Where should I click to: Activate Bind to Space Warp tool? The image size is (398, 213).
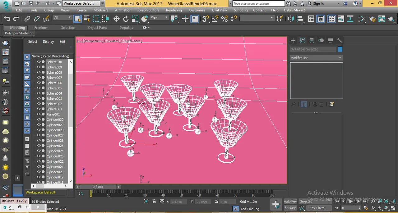(x=46, y=19)
